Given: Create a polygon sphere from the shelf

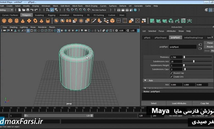Looking at the screenshot, I should tap(4, 21).
